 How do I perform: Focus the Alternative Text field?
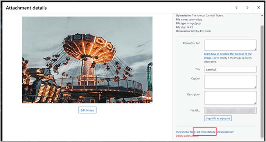[230, 45]
